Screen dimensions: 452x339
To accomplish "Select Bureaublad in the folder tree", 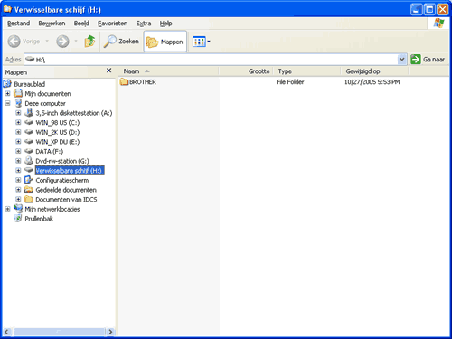I will coord(30,84).
